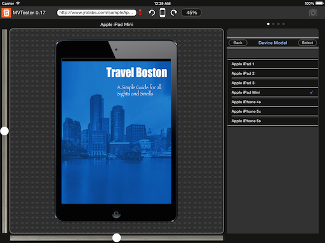Image resolution: width=325 pixels, height=243 pixels.
Task: Click the Wi-Fi icon in status bar
Action: [18, 3]
